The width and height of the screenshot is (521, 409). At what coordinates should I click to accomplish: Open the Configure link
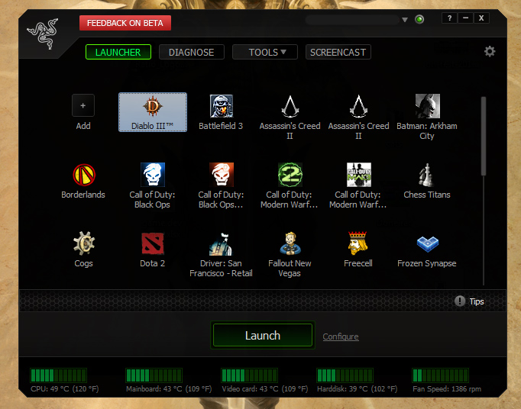pos(340,337)
